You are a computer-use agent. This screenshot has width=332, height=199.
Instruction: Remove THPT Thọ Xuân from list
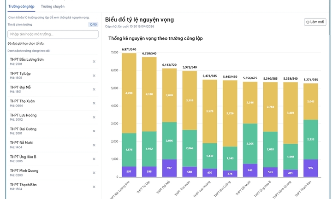point(94,103)
